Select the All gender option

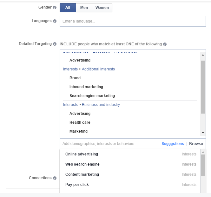(x=68, y=8)
